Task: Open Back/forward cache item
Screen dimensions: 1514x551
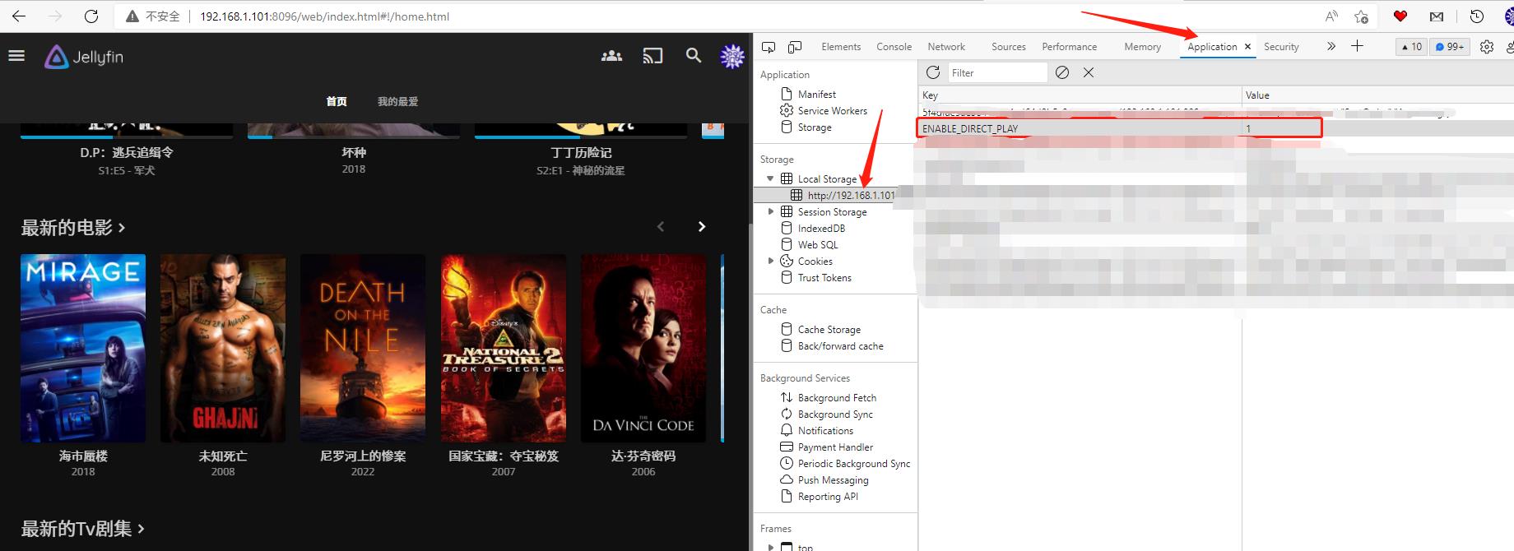Action: pos(840,346)
